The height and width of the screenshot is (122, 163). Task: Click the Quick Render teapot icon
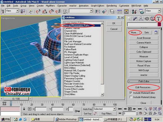(141, 11)
